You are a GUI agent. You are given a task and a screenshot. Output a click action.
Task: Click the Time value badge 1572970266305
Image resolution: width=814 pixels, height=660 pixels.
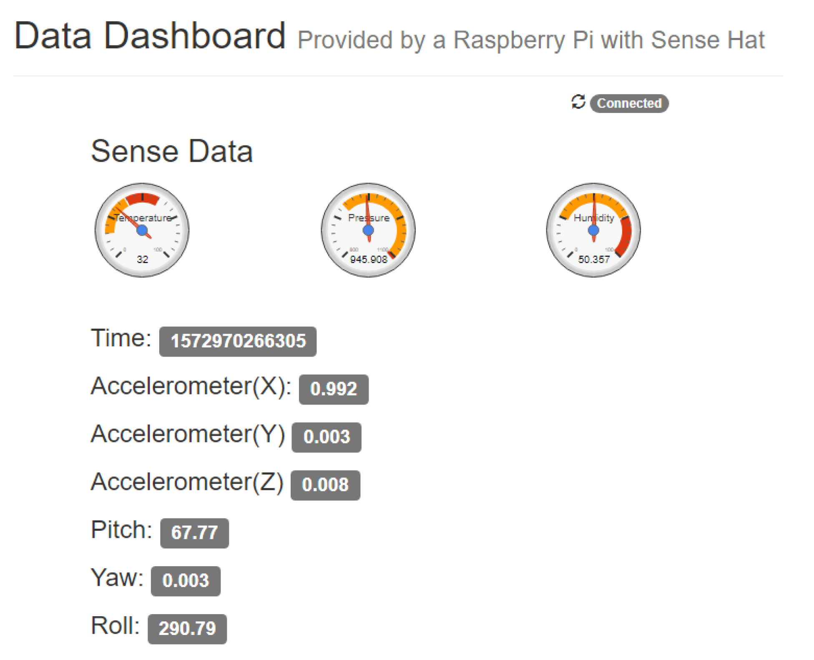click(x=238, y=341)
